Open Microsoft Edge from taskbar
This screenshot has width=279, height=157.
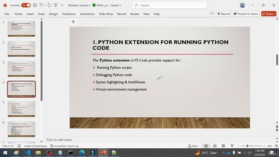point(82,153)
